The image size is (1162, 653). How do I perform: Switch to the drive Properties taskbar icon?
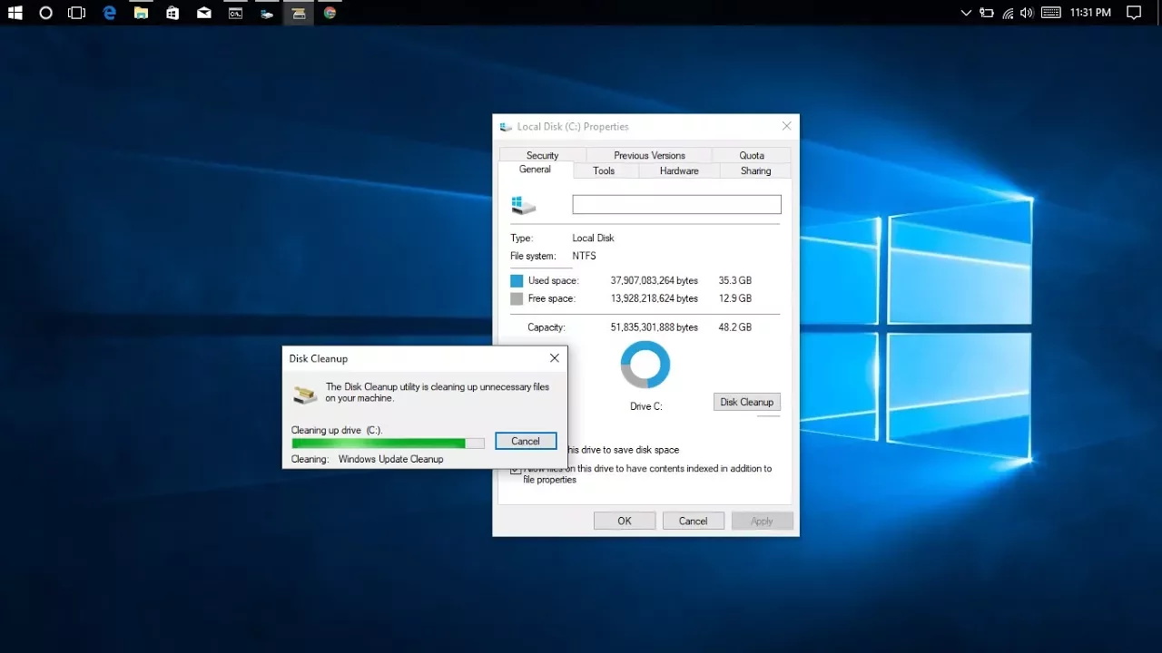[267, 13]
